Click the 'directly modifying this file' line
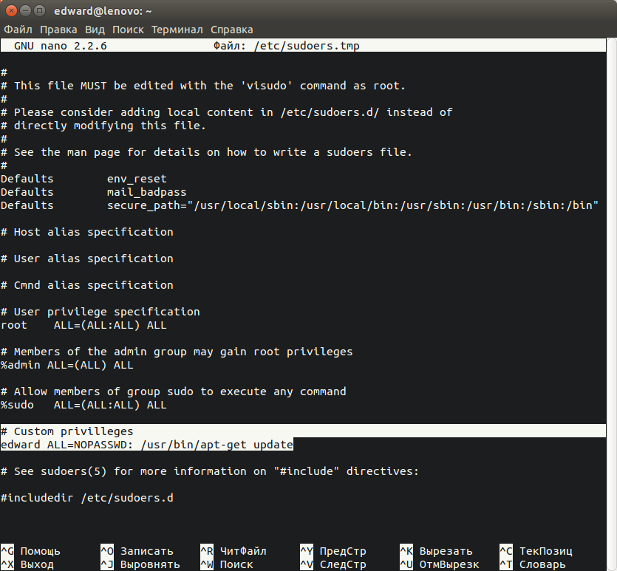 coord(103,126)
